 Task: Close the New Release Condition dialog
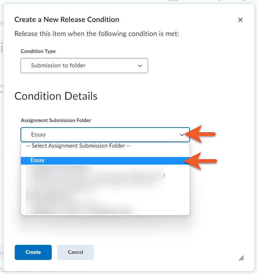[240, 20]
